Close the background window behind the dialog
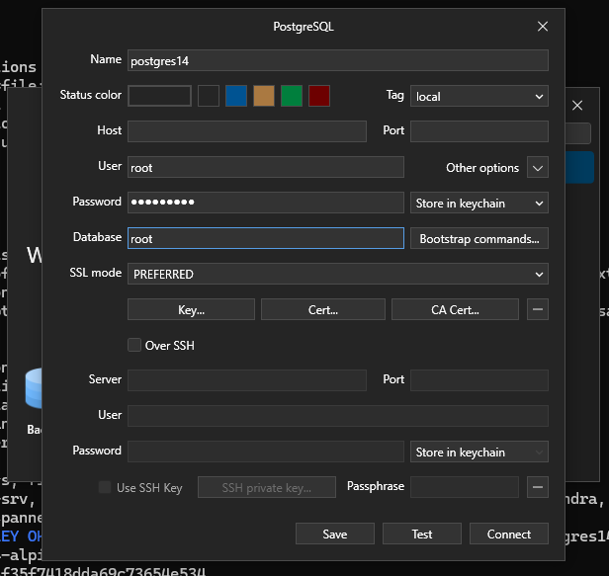The image size is (609, 576). 577,105
